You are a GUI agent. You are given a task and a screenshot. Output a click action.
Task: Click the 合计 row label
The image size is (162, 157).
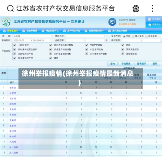click(12, 82)
